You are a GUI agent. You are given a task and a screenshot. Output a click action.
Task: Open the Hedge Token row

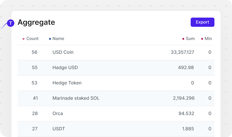tap(67, 83)
